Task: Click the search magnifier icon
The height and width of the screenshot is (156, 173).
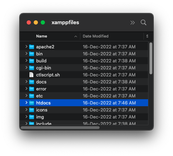Action: [144, 22]
